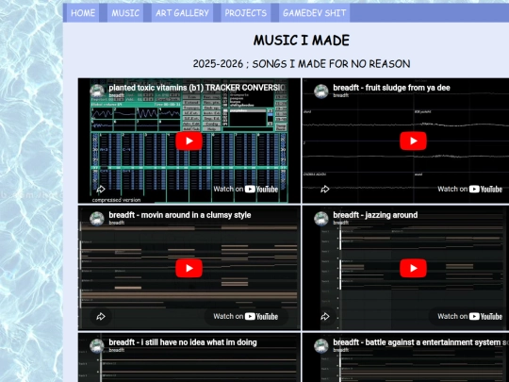Open the GAMEDEV SHIT tab
Image resolution: width=509 pixels, height=382 pixels.
(314, 13)
